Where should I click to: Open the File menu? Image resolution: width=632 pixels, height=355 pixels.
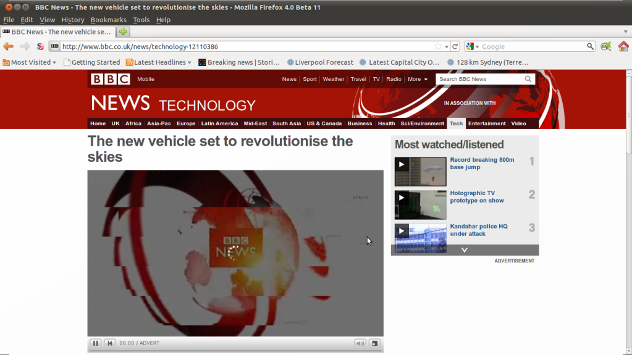pyautogui.click(x=9, y=20)
